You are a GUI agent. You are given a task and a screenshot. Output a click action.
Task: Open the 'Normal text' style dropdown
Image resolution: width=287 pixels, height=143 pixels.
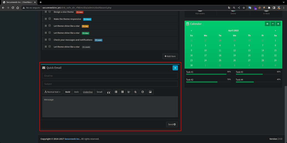click(52, 92)
